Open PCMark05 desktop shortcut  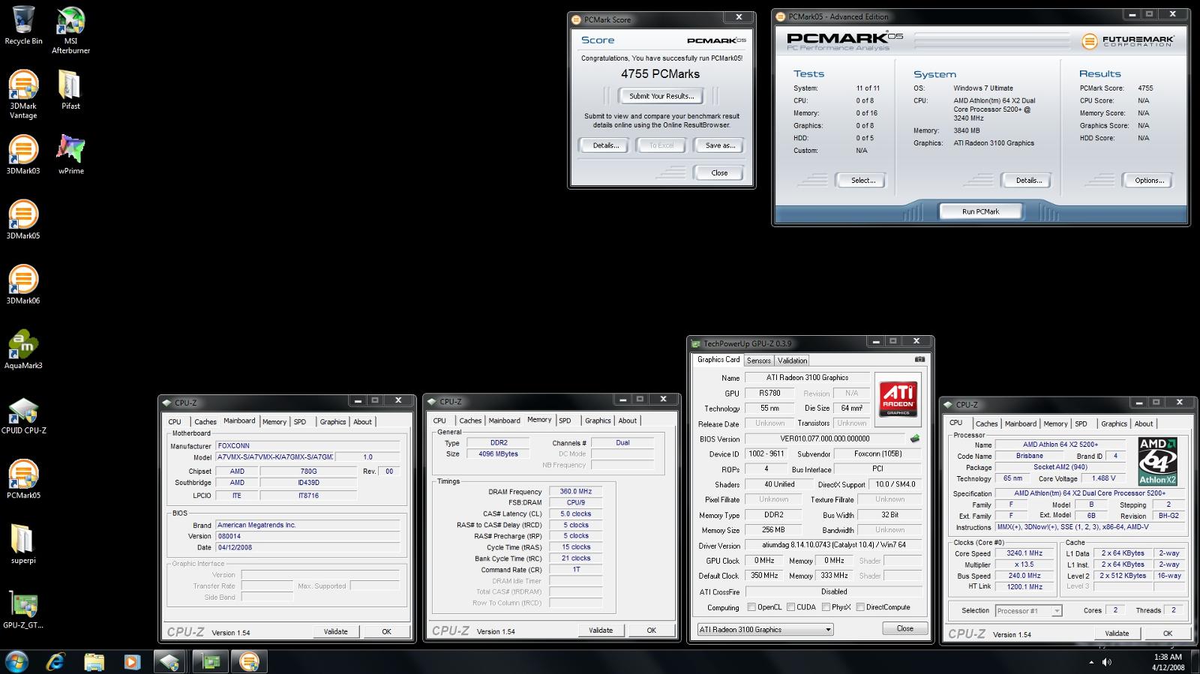pyautogui.click(x=23, y=480)
